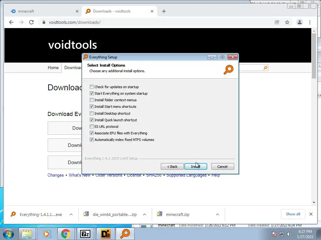
Task: Open a new browser tab
Action: click(164, 11)
